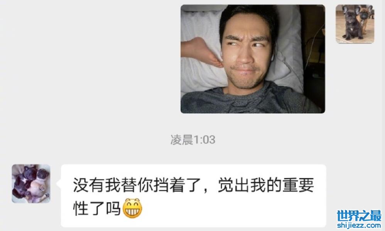Click the bubble tail pointer beside left avatar
The height and width of the screenshot is (231, 385).
[59, 184]
